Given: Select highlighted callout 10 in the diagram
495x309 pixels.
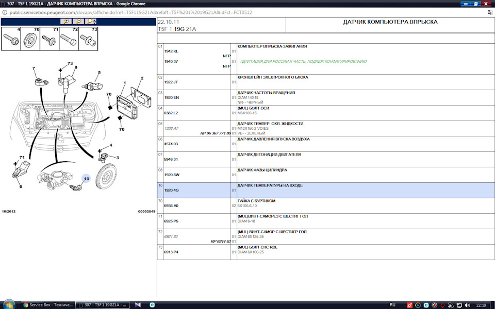Looking at the screenshot, I should click(x=86, y=179).
